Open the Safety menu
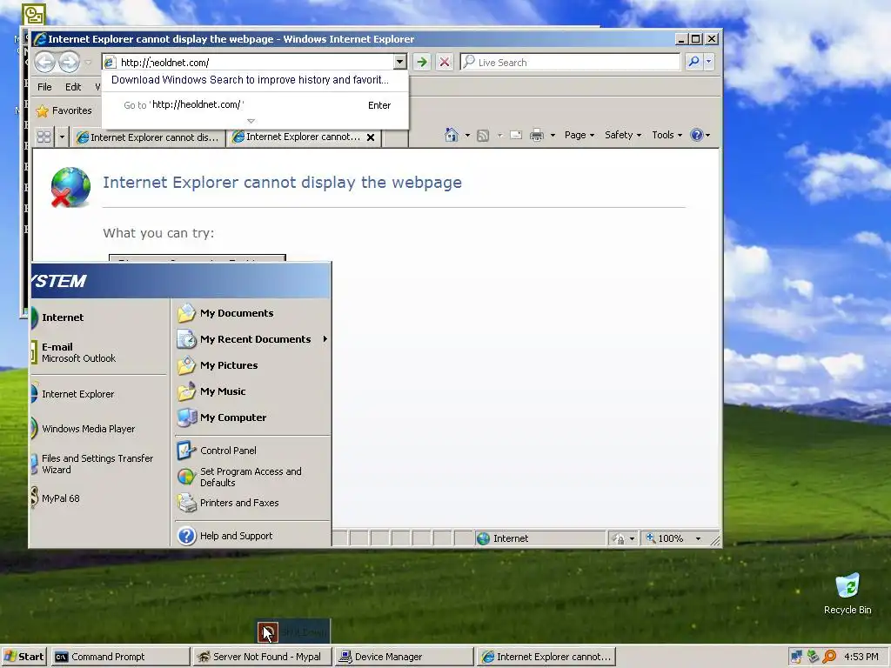The height and width of the screenshot is (668, 891). (623, 135)
